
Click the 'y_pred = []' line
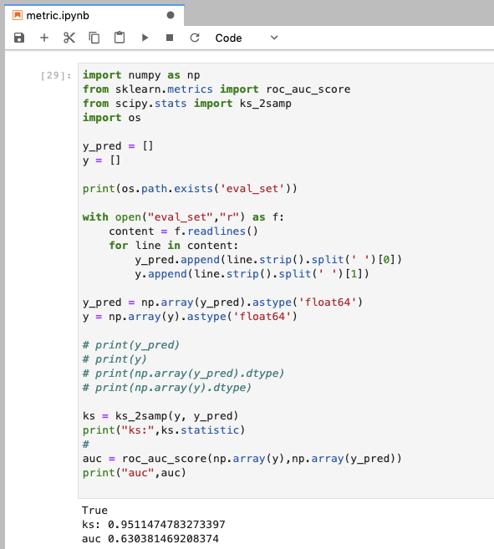(118, 146)
